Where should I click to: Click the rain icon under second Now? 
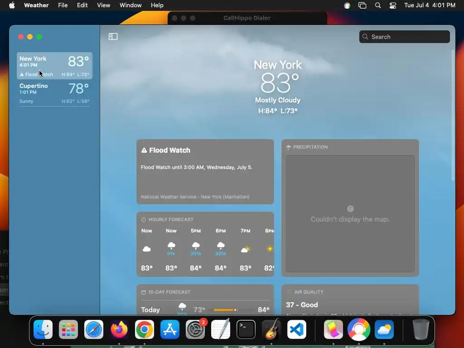[x=171, y=245]
